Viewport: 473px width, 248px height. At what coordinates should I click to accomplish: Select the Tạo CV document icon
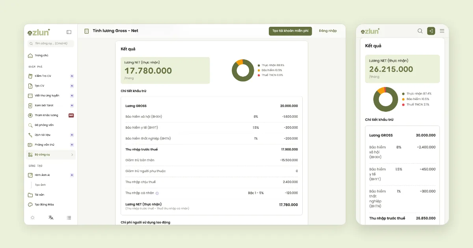click(x=30, y=86)
